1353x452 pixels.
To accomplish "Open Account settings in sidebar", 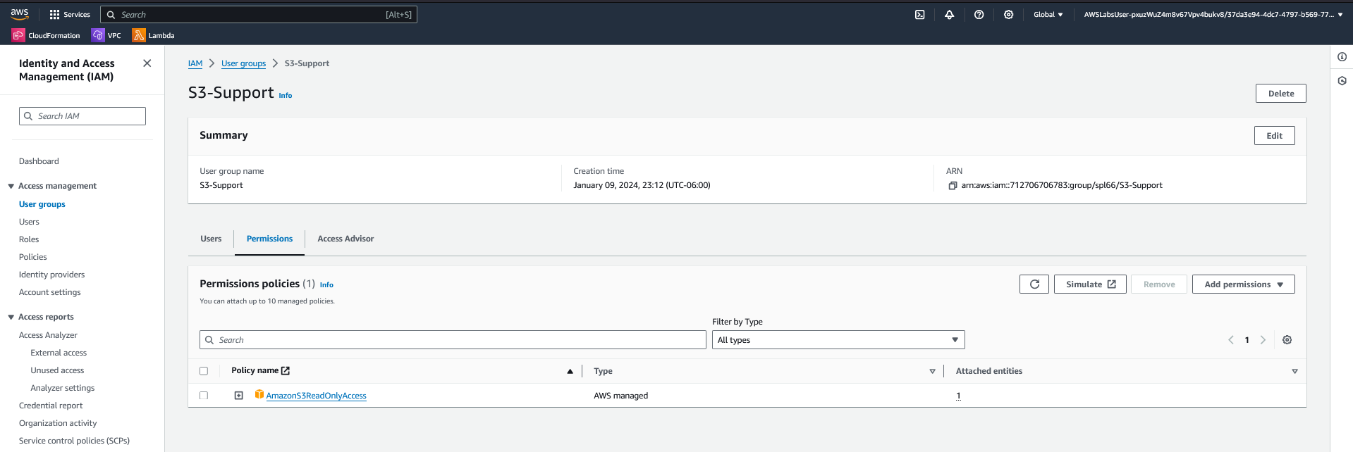I will [x=50, y=292].
